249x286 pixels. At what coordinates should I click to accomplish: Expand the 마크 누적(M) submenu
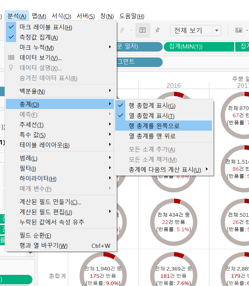[61, 47]
